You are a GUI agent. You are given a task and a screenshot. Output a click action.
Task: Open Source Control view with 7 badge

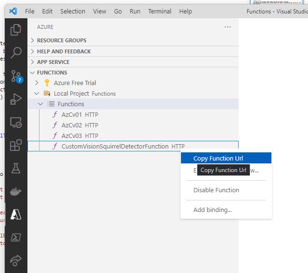(16, 76)
